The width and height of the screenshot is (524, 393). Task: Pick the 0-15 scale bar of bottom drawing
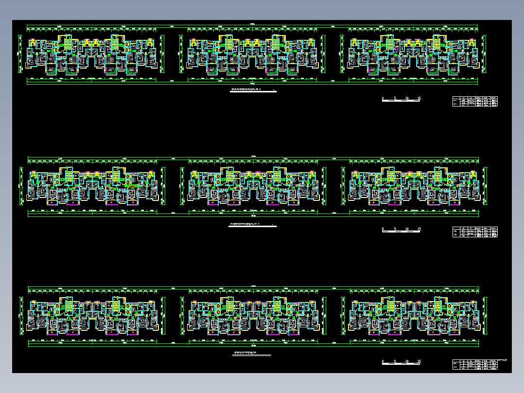coord(402,362)
